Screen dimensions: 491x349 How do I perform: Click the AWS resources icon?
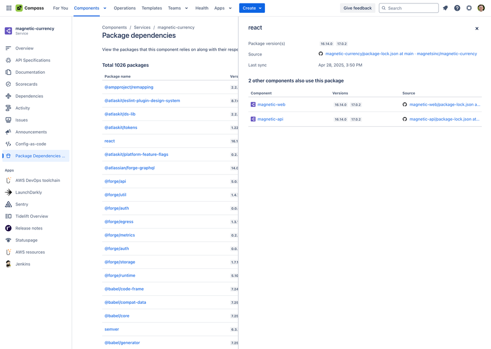8,252
